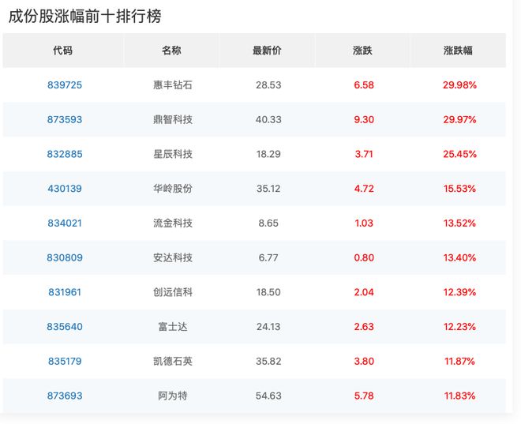Viewport: 521px width, 424px height.
Task: Click 29.98% change value for 惠丰钻石
Action: point(459,85)
